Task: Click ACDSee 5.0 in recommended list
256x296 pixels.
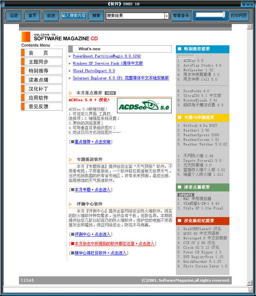Action: pos(193,61)
